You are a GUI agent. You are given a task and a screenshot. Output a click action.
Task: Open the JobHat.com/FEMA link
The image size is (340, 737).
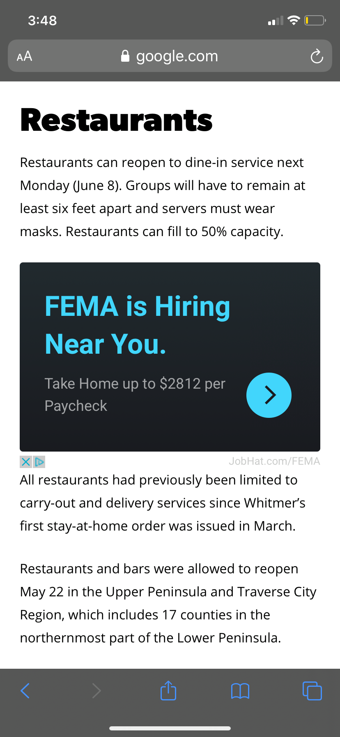click(x=274, y=461)
